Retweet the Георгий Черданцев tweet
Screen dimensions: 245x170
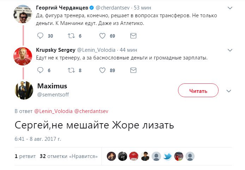pos(71,36)
